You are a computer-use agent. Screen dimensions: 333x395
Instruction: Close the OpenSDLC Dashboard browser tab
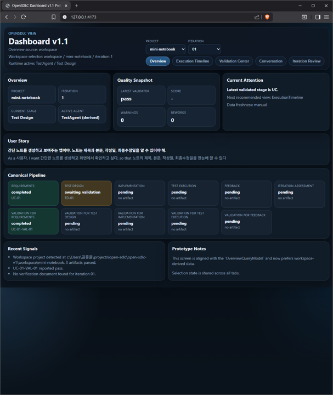click(x=66, y=5)
